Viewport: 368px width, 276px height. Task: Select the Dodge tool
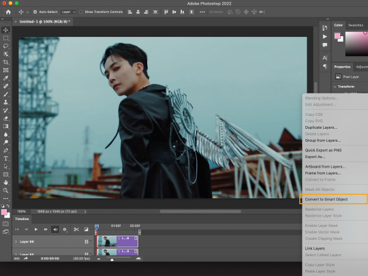(x=5, y=142)
